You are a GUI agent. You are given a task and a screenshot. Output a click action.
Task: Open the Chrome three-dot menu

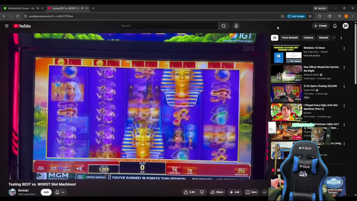[x=353, y=16]
